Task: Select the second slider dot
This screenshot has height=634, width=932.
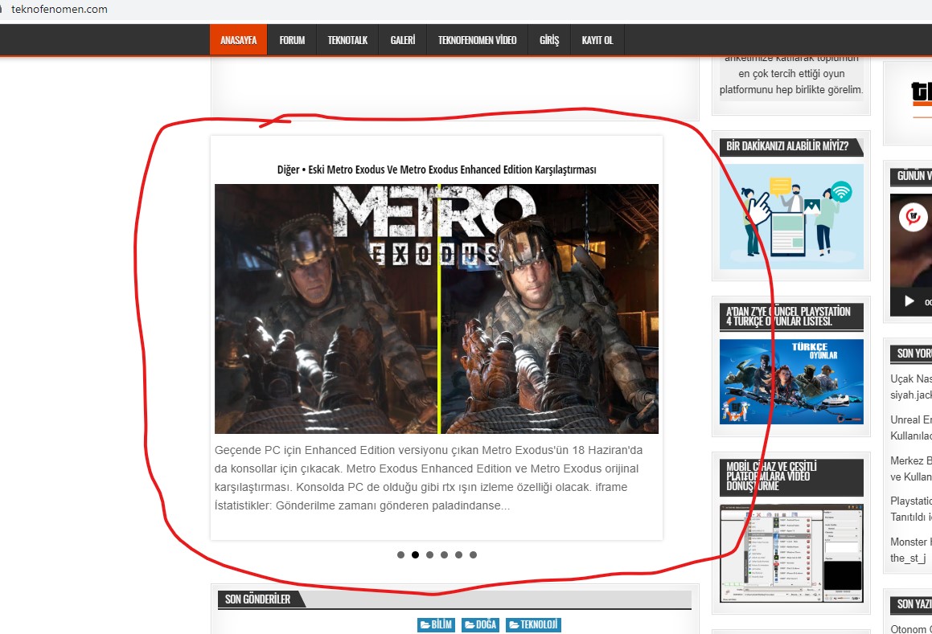Action: point(415,555)
